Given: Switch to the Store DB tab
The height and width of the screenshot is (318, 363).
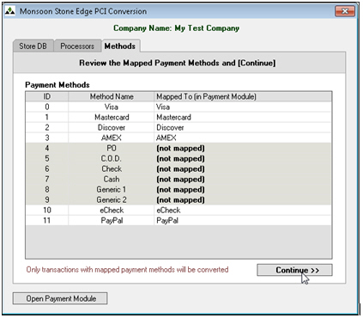Looking at the screenshot, I should click(x=33, y=46).
